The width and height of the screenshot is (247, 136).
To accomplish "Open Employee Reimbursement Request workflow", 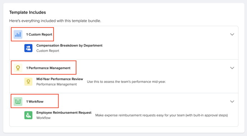I will (x=64, y=113).
